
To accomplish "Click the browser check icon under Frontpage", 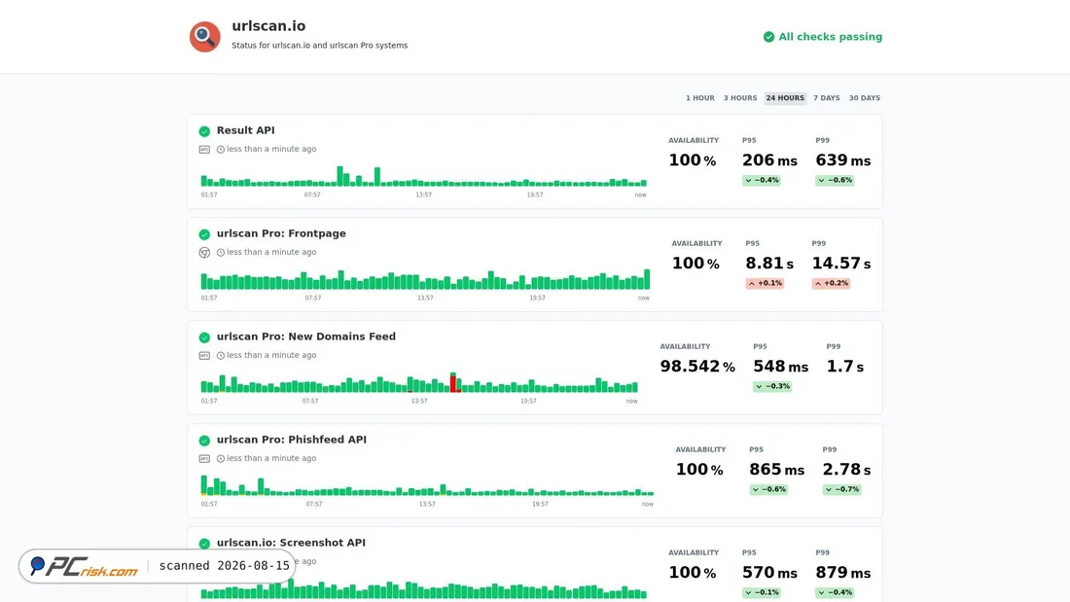I will coord(204,253).
